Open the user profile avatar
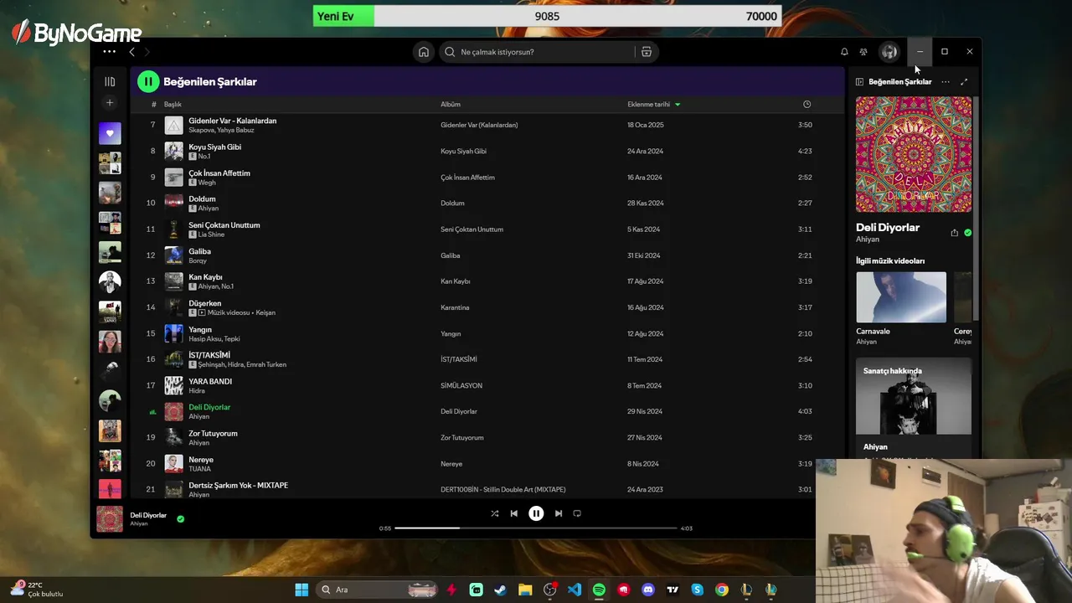This screenshot has width=1072, height=603. coord(889,52)
